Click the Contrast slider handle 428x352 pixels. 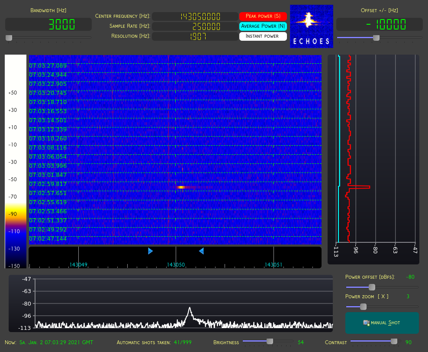tap(394, 342)
